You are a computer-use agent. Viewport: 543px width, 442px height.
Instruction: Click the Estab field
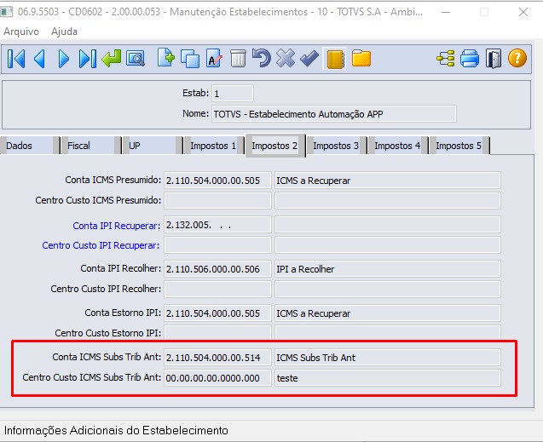(x=233, y=94)
